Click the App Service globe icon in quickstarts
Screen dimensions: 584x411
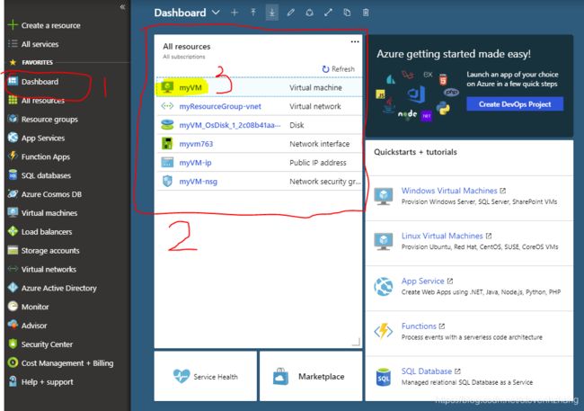coord(384,286)
